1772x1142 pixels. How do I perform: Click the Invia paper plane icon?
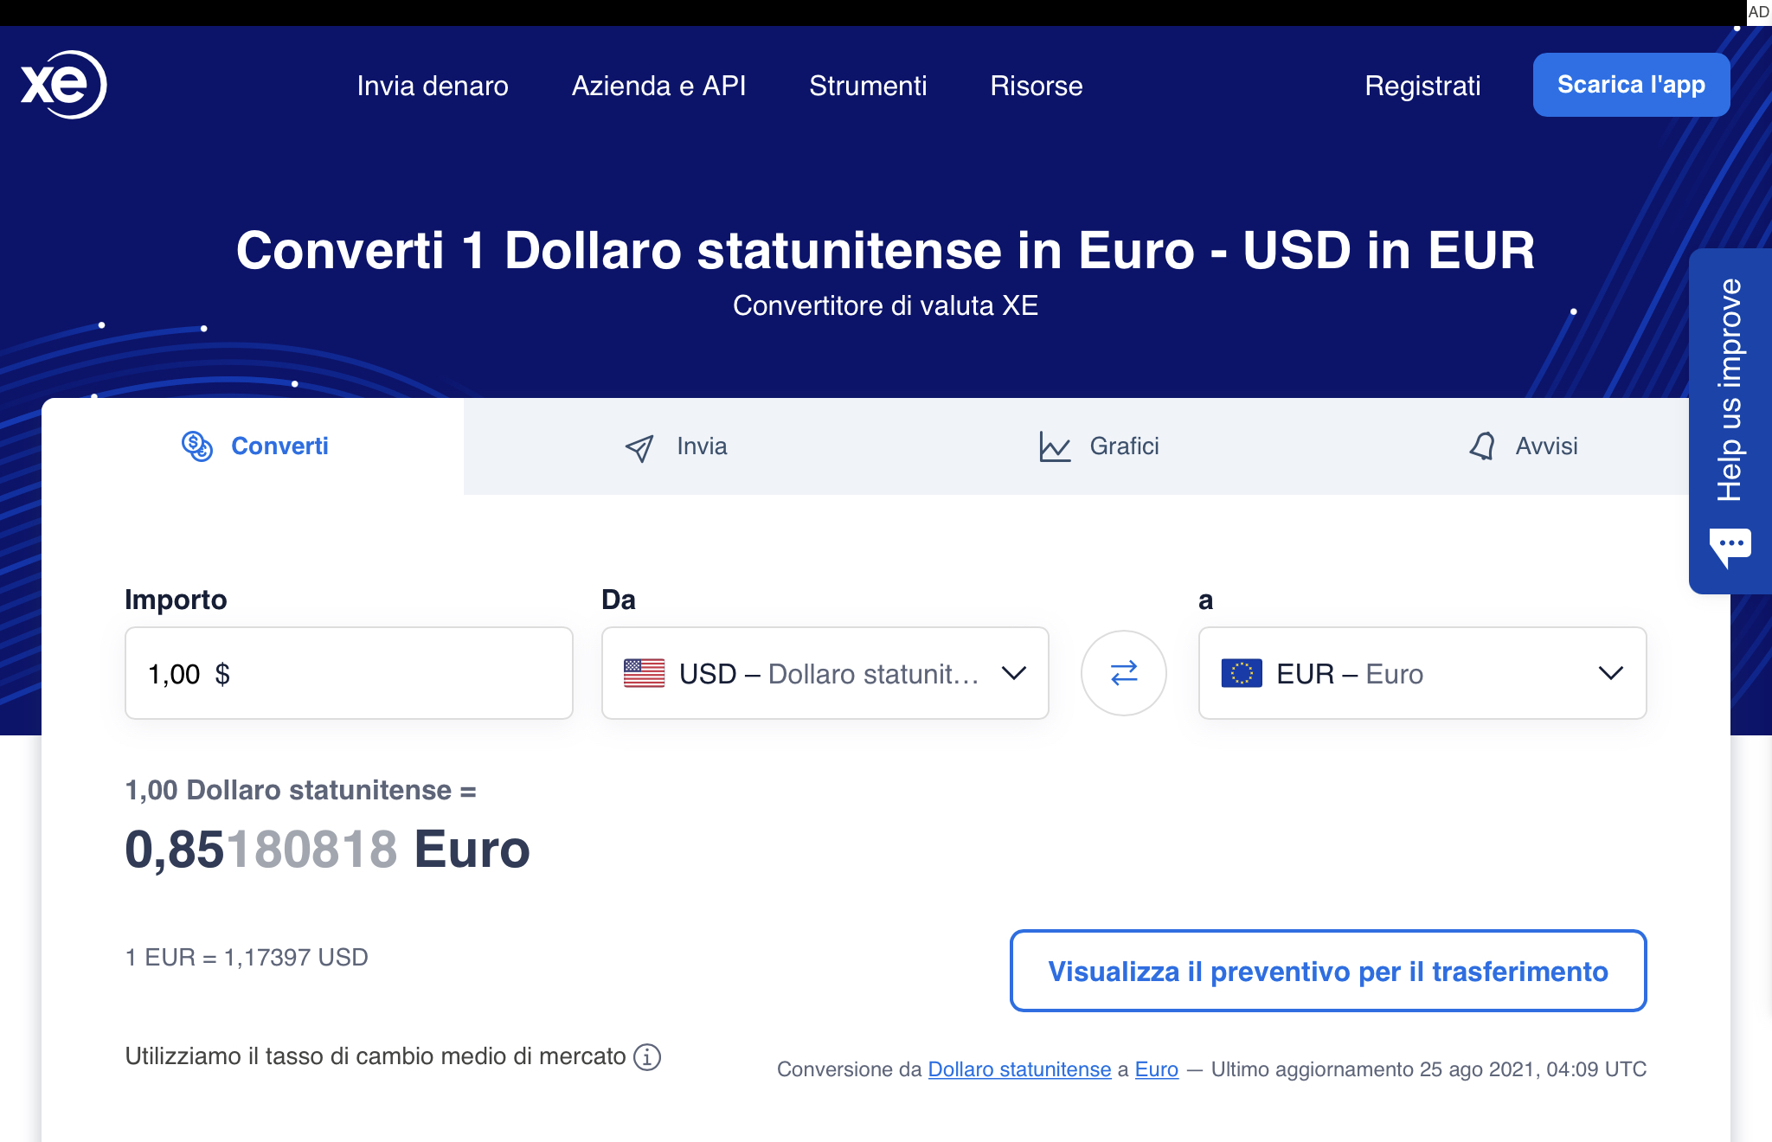point(639,447)
